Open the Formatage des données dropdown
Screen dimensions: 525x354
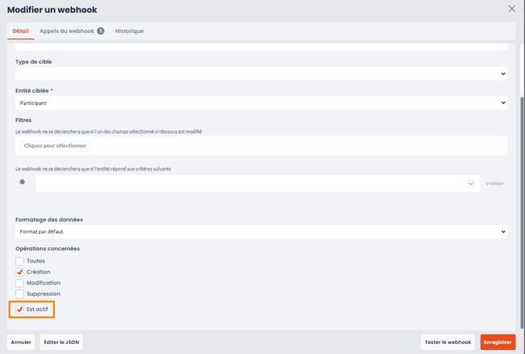click(261, 231)
